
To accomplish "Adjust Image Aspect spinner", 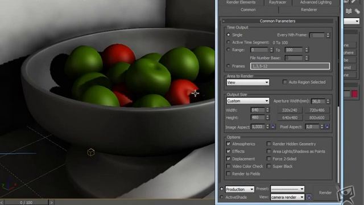I will pyautogui.click(x=267, y=127).
